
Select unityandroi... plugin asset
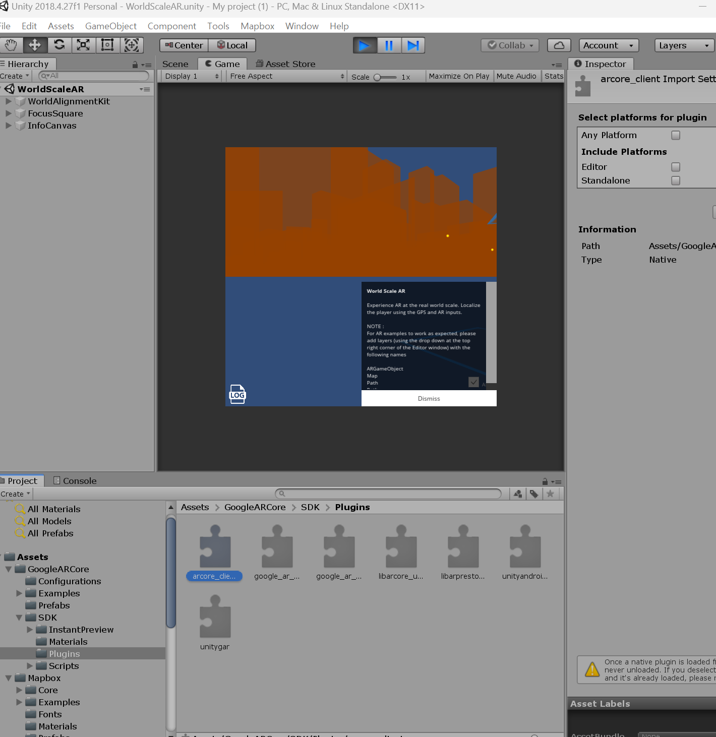coord(525,553)
